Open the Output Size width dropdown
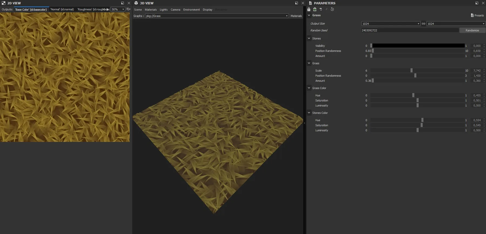 coord(391,24)
